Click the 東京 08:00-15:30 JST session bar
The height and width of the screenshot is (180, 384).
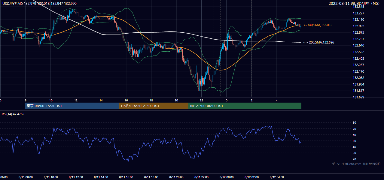(72, 106)
